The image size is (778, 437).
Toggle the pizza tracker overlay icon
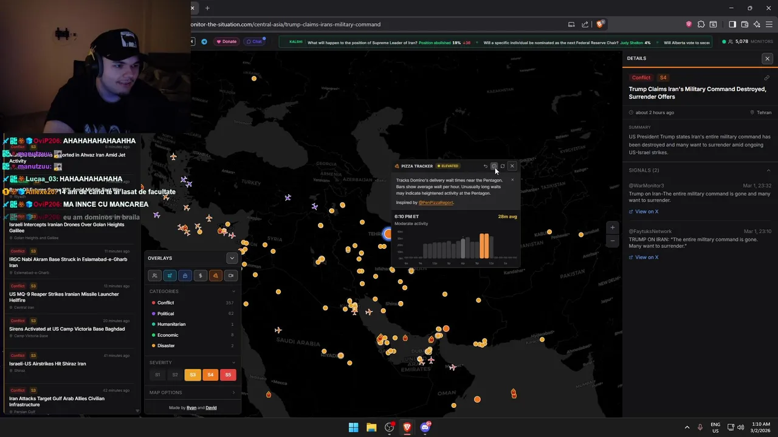[215, 276]
